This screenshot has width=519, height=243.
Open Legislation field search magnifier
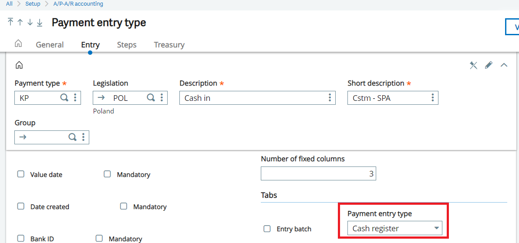click(x=151, y=98)
